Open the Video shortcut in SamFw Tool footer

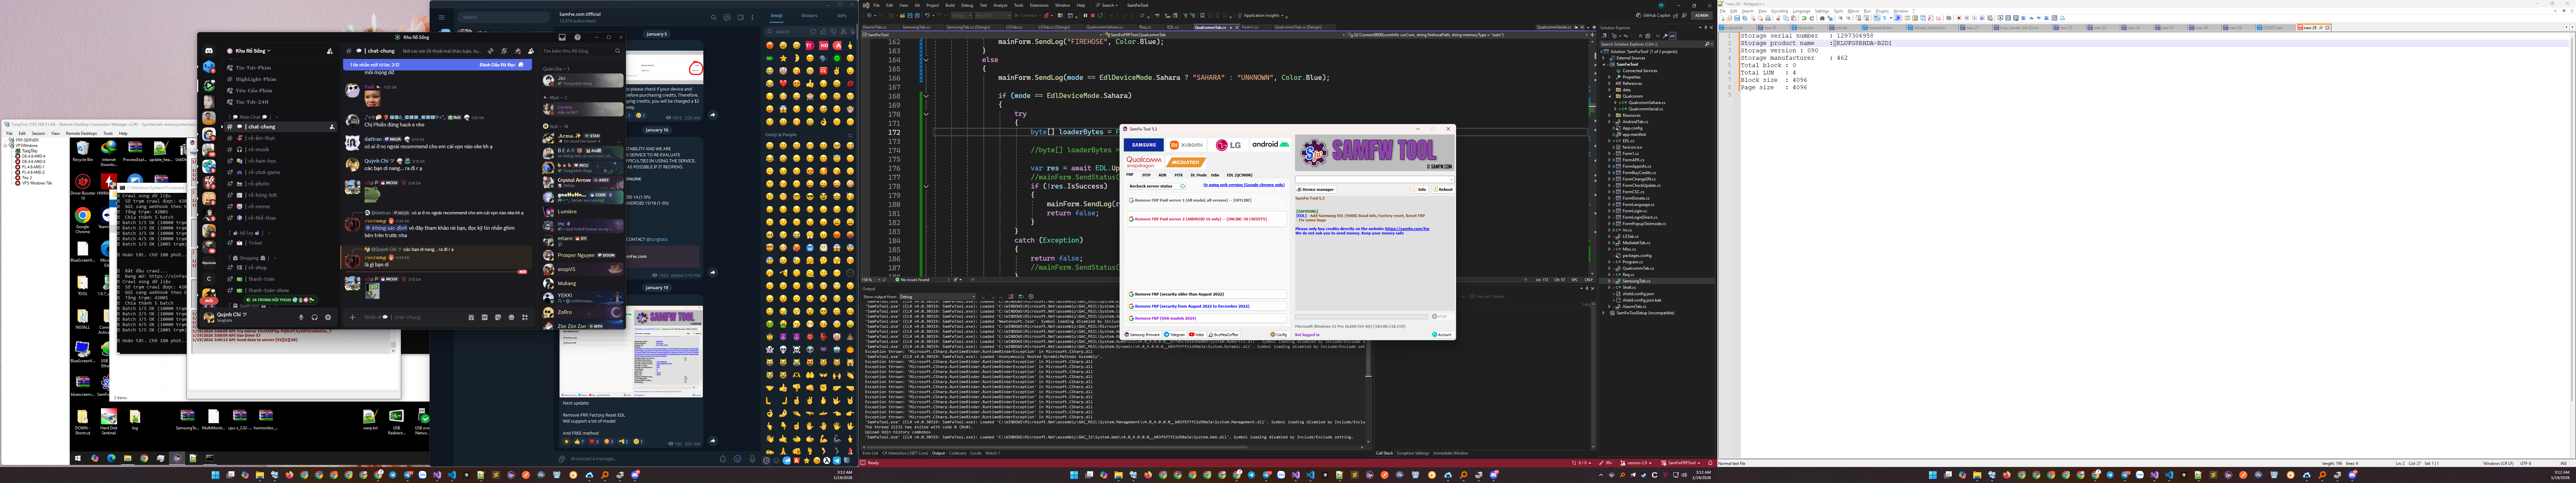coord(1197,335)
